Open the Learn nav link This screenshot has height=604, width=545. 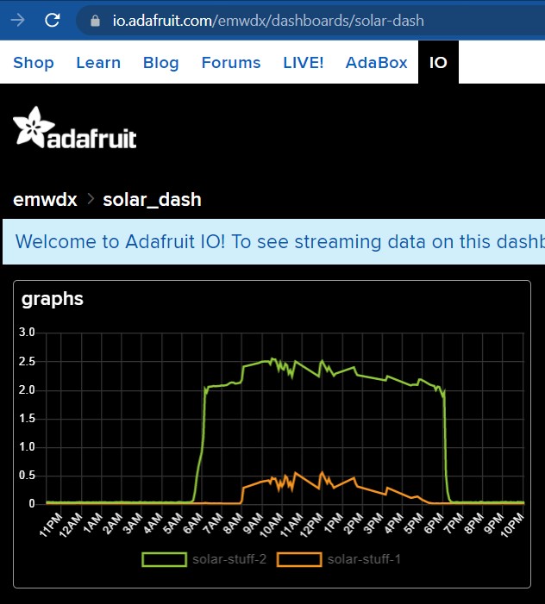(x=98, y=62)
